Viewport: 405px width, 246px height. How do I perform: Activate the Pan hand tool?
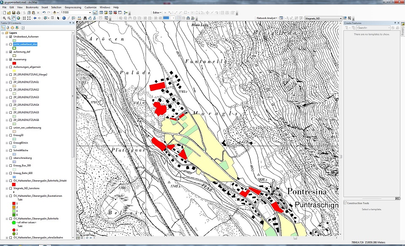(x=14, y=18)
